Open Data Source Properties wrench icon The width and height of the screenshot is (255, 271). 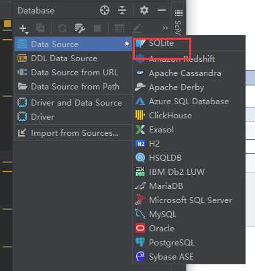tap(80, 28)
